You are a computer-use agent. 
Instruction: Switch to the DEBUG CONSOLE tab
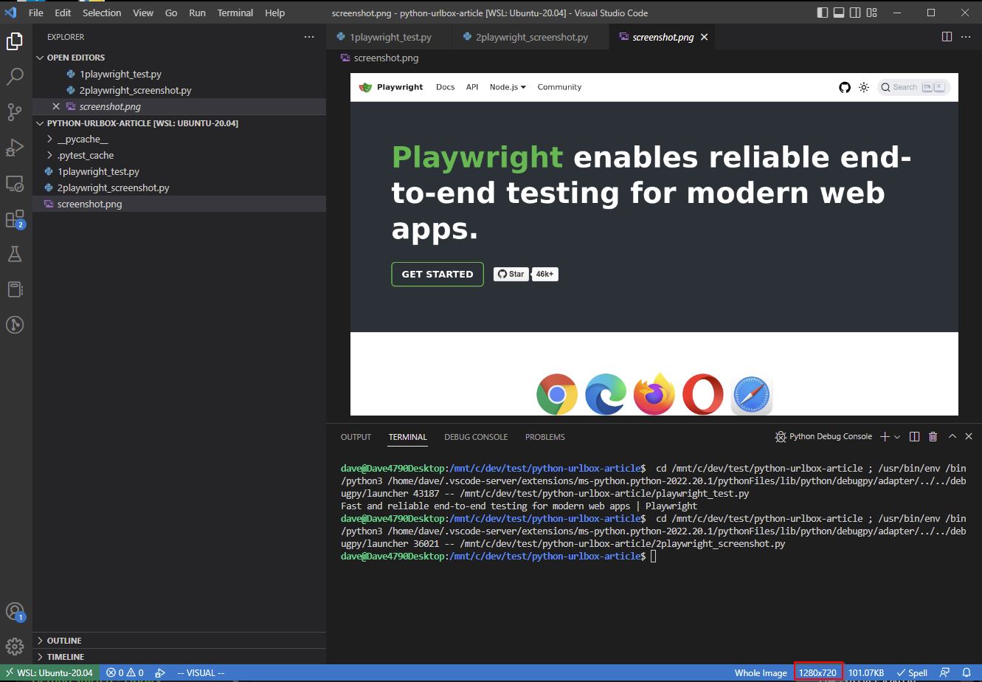(475, 437)
